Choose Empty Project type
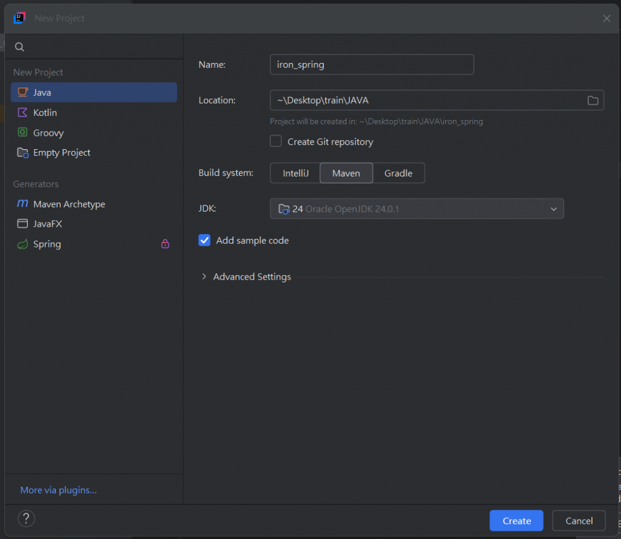Viewport: 621px width, 539px height. pyautogui.click(x=94, y=152)
